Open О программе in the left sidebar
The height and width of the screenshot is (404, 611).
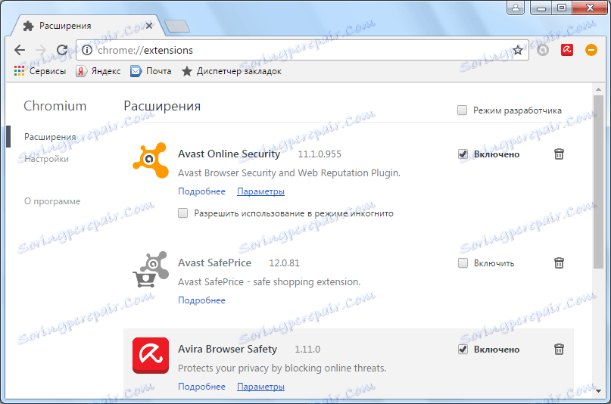pos(52,201)
